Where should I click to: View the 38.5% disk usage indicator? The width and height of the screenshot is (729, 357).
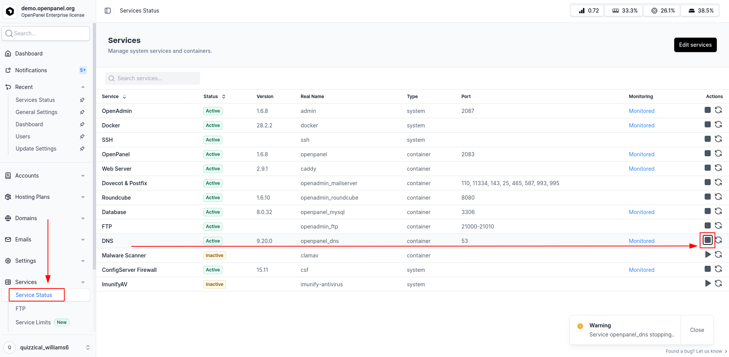pos(701,11)
